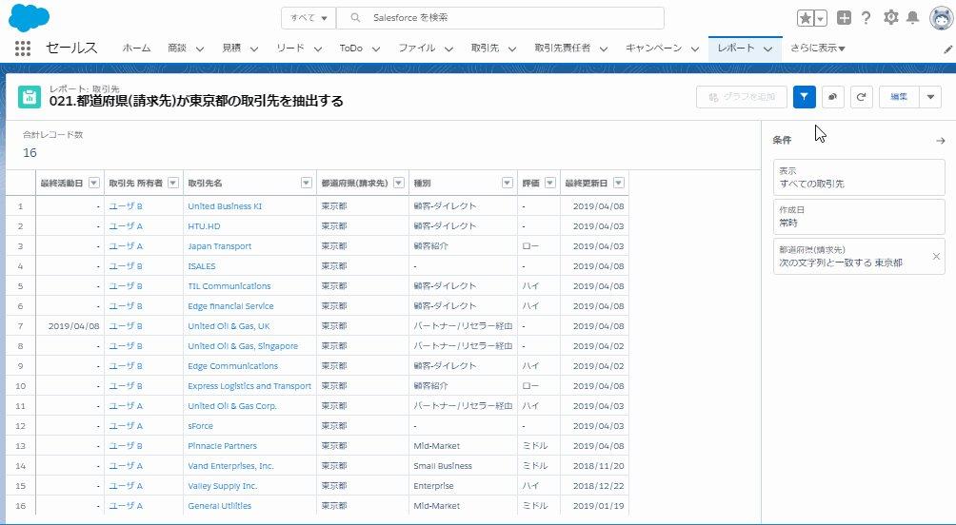Expand the ToDo tab chevron
956x525 pixels.
[x=375, y=49]
